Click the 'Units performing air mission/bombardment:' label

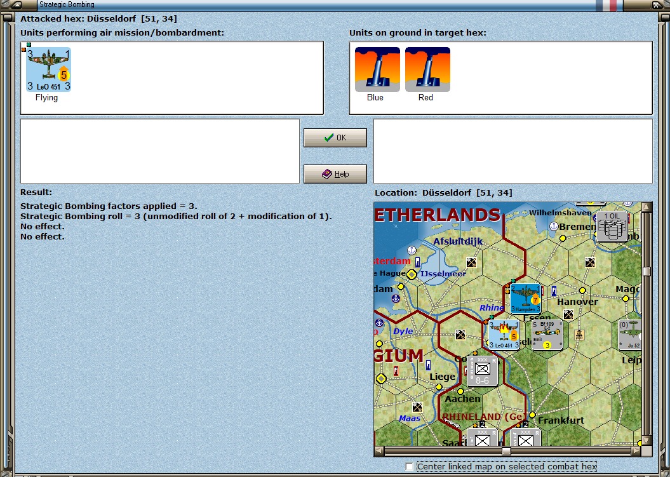[x=122, y=33]
